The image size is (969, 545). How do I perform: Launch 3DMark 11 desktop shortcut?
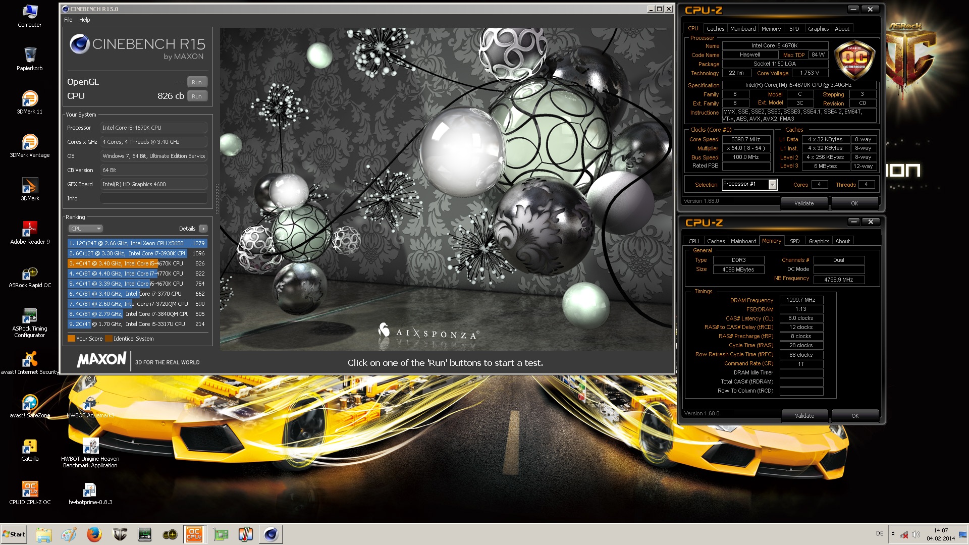[30, 102]
